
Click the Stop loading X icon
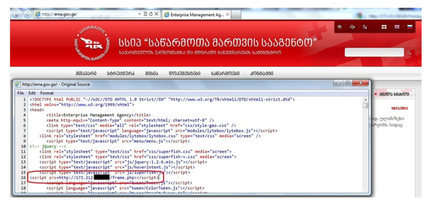156,14
